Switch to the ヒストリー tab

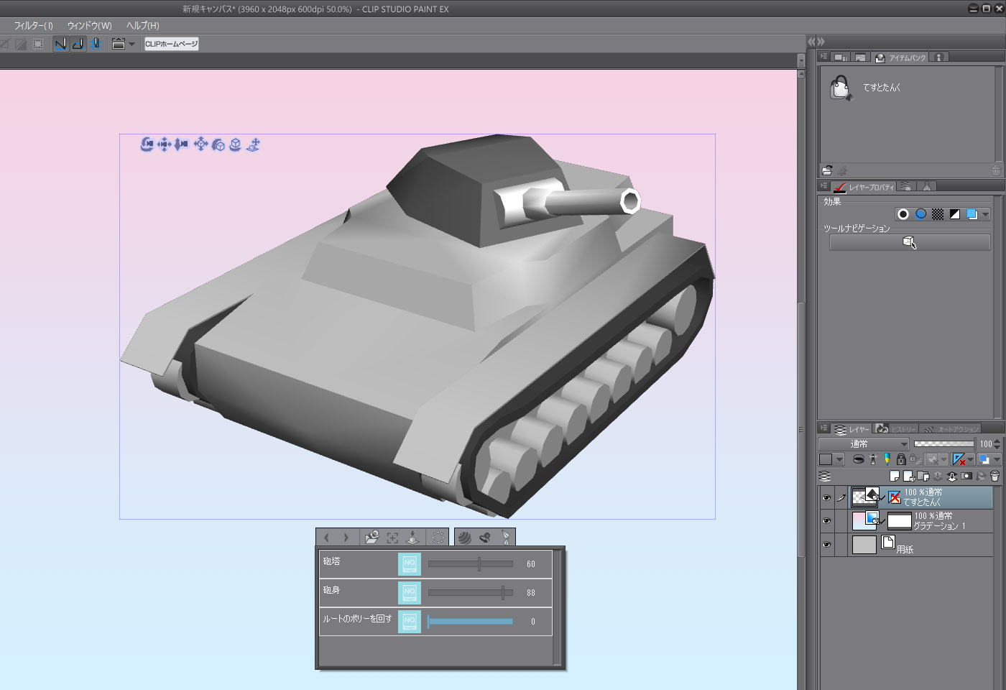point(902,429)
